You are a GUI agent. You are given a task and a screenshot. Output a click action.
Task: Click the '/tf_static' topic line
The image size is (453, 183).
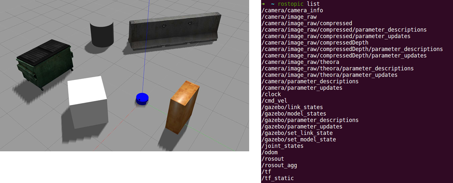[277, 178]
